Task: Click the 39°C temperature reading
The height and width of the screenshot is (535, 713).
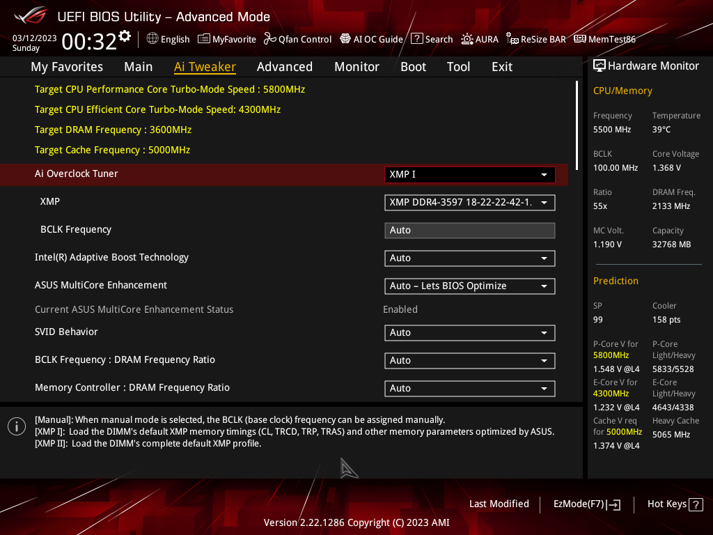Action: (661, 130)
